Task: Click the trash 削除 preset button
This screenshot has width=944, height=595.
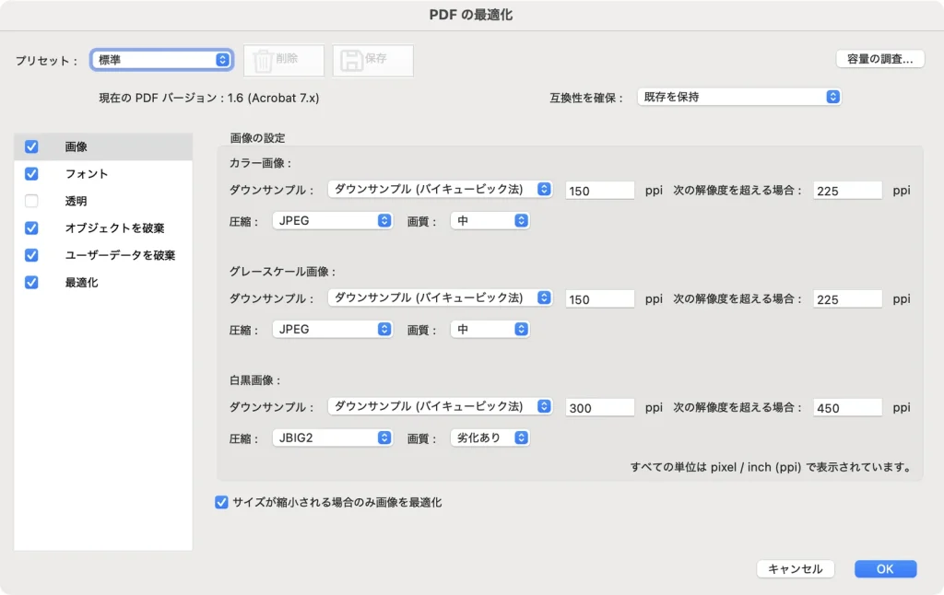Action: pos(284,60)
